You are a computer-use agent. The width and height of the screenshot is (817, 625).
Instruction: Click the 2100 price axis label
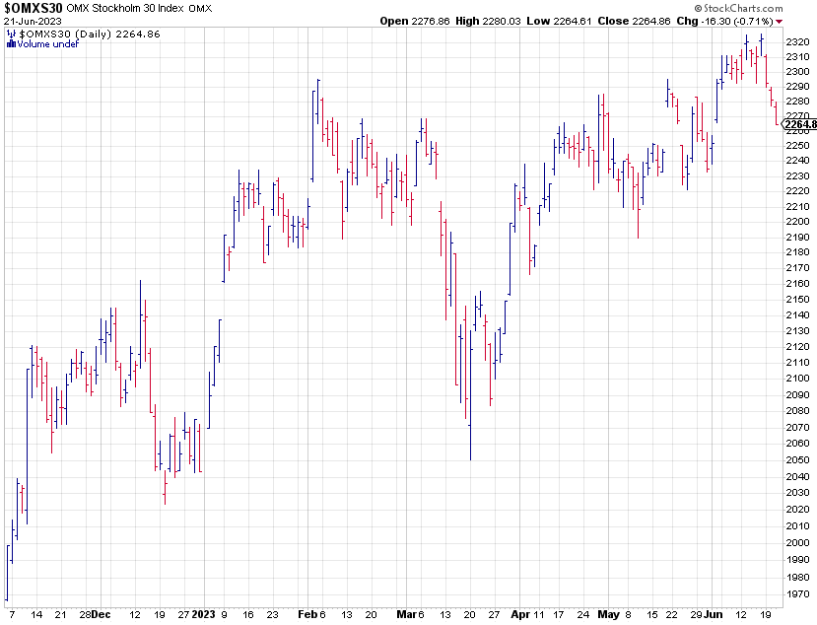797,379
